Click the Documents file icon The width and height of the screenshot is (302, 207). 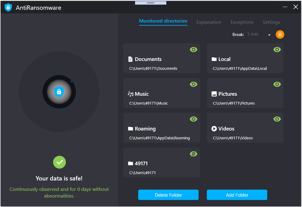130,59
